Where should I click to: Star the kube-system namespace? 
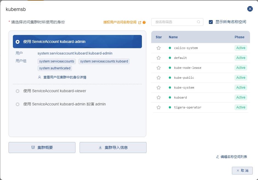tap(158, 87)
